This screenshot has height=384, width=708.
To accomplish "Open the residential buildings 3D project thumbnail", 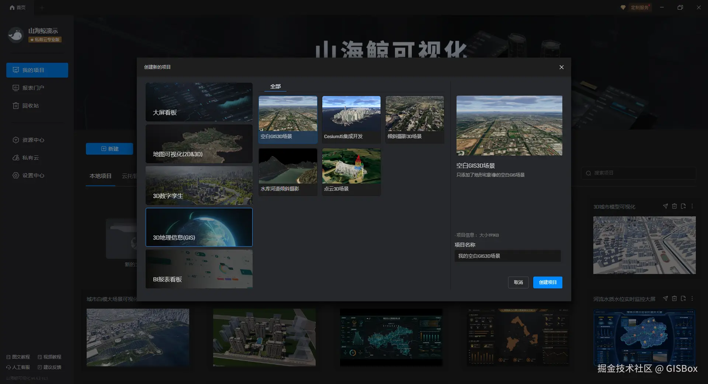I will [264, 337].
